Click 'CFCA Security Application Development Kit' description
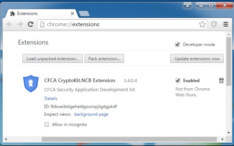Screen dimensions: 234x146 pyautogui.click(x=90, y=90)
